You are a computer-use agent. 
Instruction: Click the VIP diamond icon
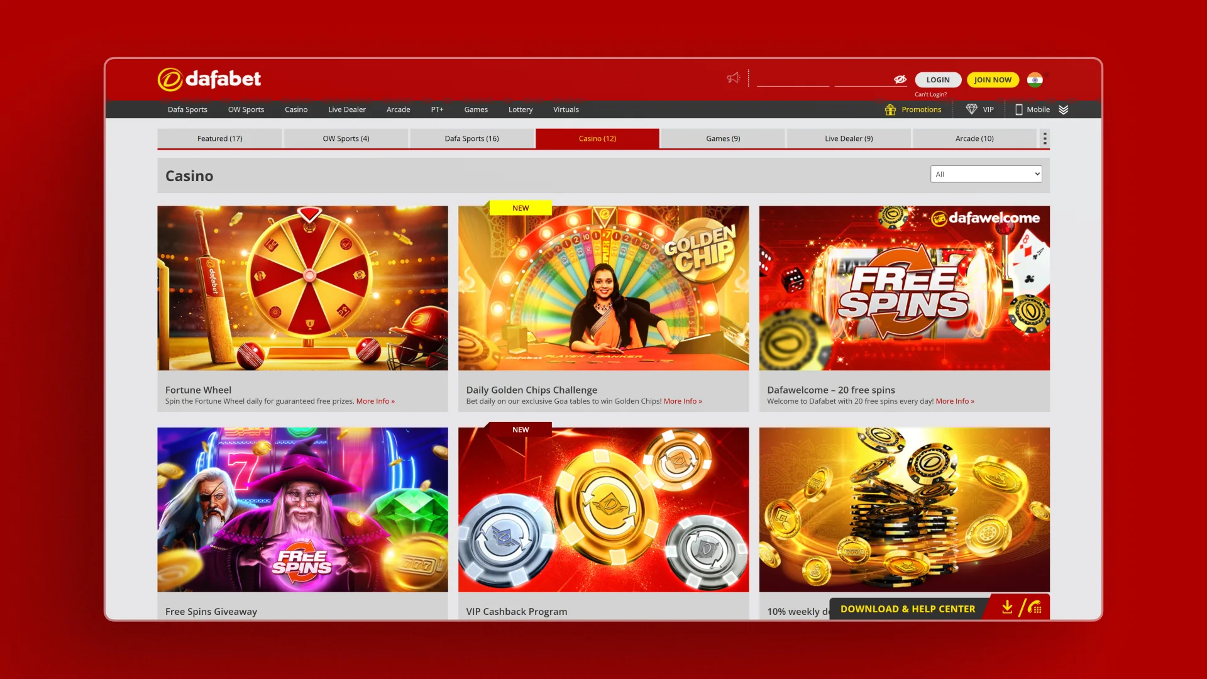point(971,109)
